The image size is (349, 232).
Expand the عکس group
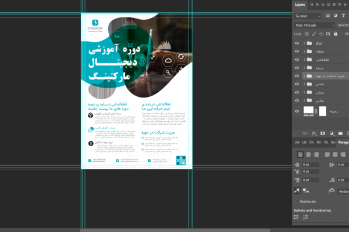pyautogui.click(x=304, y=100)
